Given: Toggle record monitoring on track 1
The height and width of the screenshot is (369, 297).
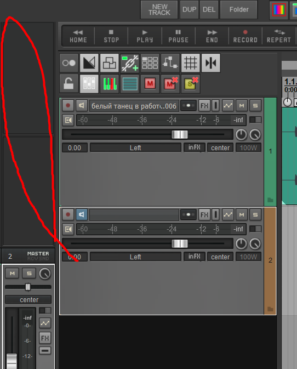Looking at the screenshot, I should [x=81, y=105].
